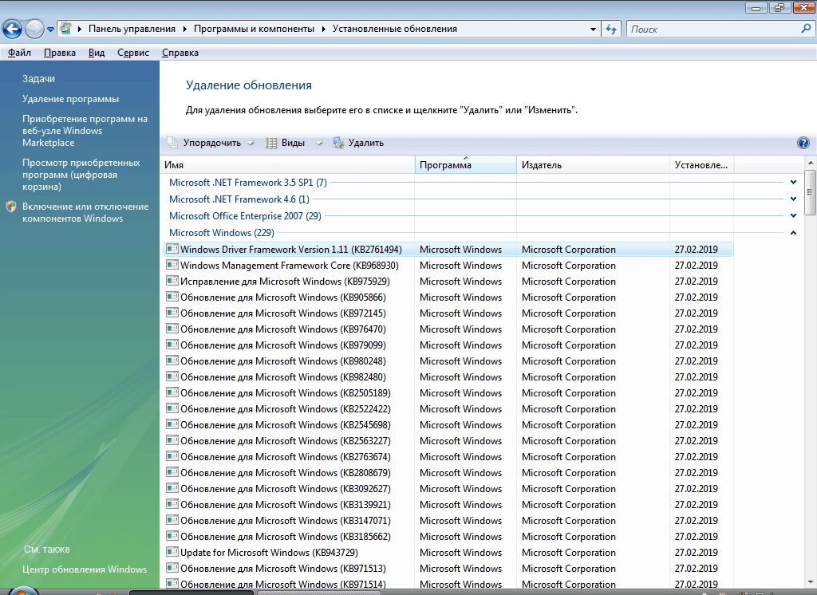Open the Файл menu
This screenshot has height=595, width=817.
(x=19, y=53)
